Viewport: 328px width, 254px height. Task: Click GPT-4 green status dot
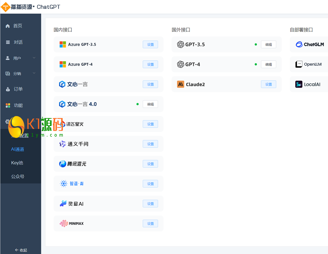tap(256, 64)
